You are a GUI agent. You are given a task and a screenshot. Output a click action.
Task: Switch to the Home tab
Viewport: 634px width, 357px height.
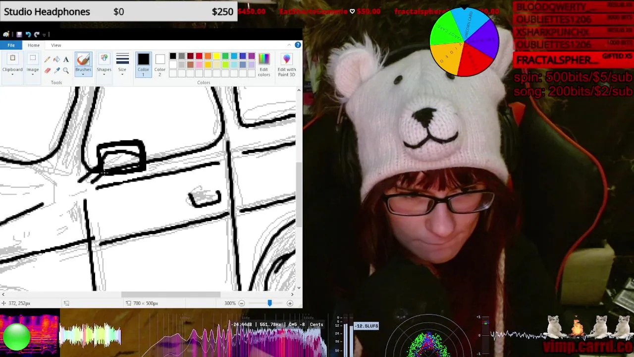(x=34, y=45)
